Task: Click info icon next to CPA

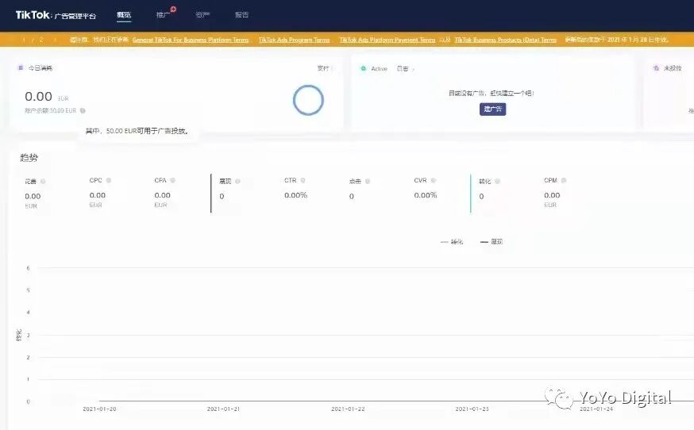Action: (x=172, y=180)
